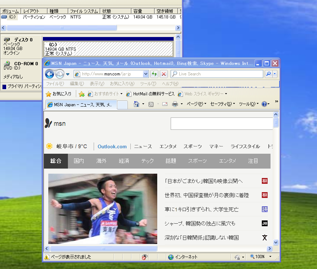This screenshot has width=317, height=269.
Task: Open the ページ(P) command menu
Action: coord(196,104)
